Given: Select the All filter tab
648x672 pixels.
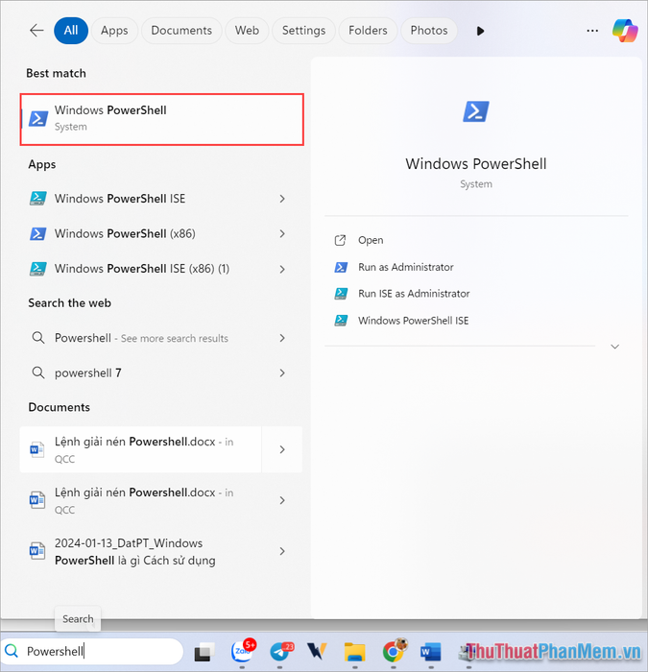Looking at the screenshot, I should [x=71, y=31].
